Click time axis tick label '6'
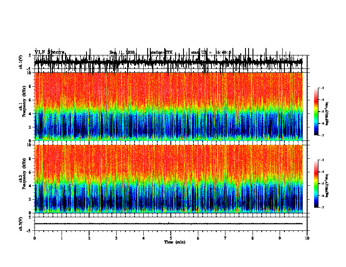346x267 pixels. tap(198, 238)
